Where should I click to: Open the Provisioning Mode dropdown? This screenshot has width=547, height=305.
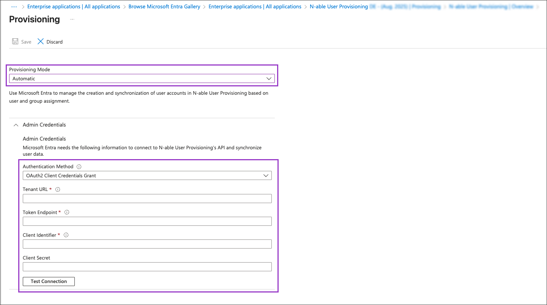pyautogui.click(x=142, y=79)
